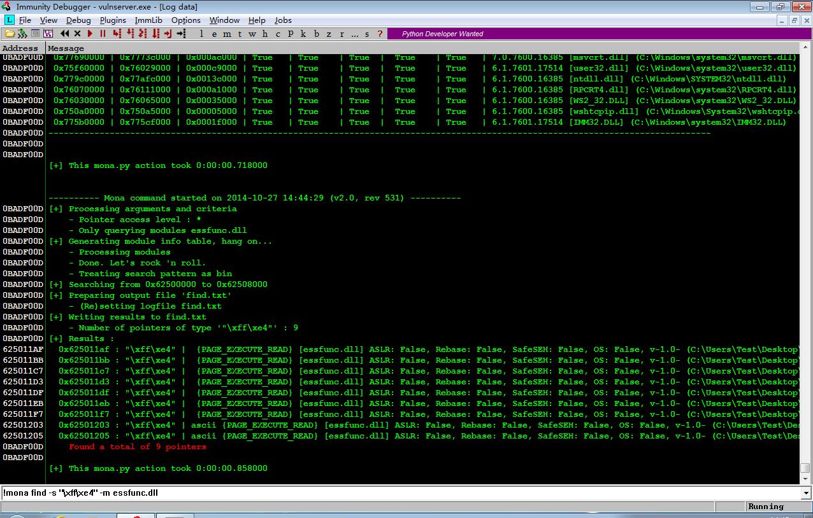Click the Step over toolbar icon
Screen dimensions: 813x518
tap(130, 34)
